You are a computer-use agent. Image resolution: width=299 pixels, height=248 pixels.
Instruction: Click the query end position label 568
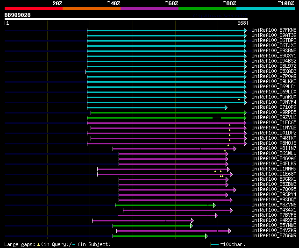(242, 23)
